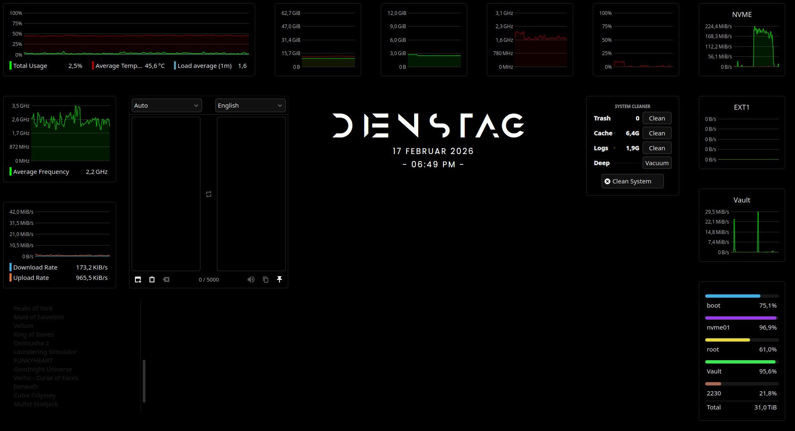Screen dimensions: 795x431
Task: Click the nvme01 disk usage bar
Action: click(741, 318)
